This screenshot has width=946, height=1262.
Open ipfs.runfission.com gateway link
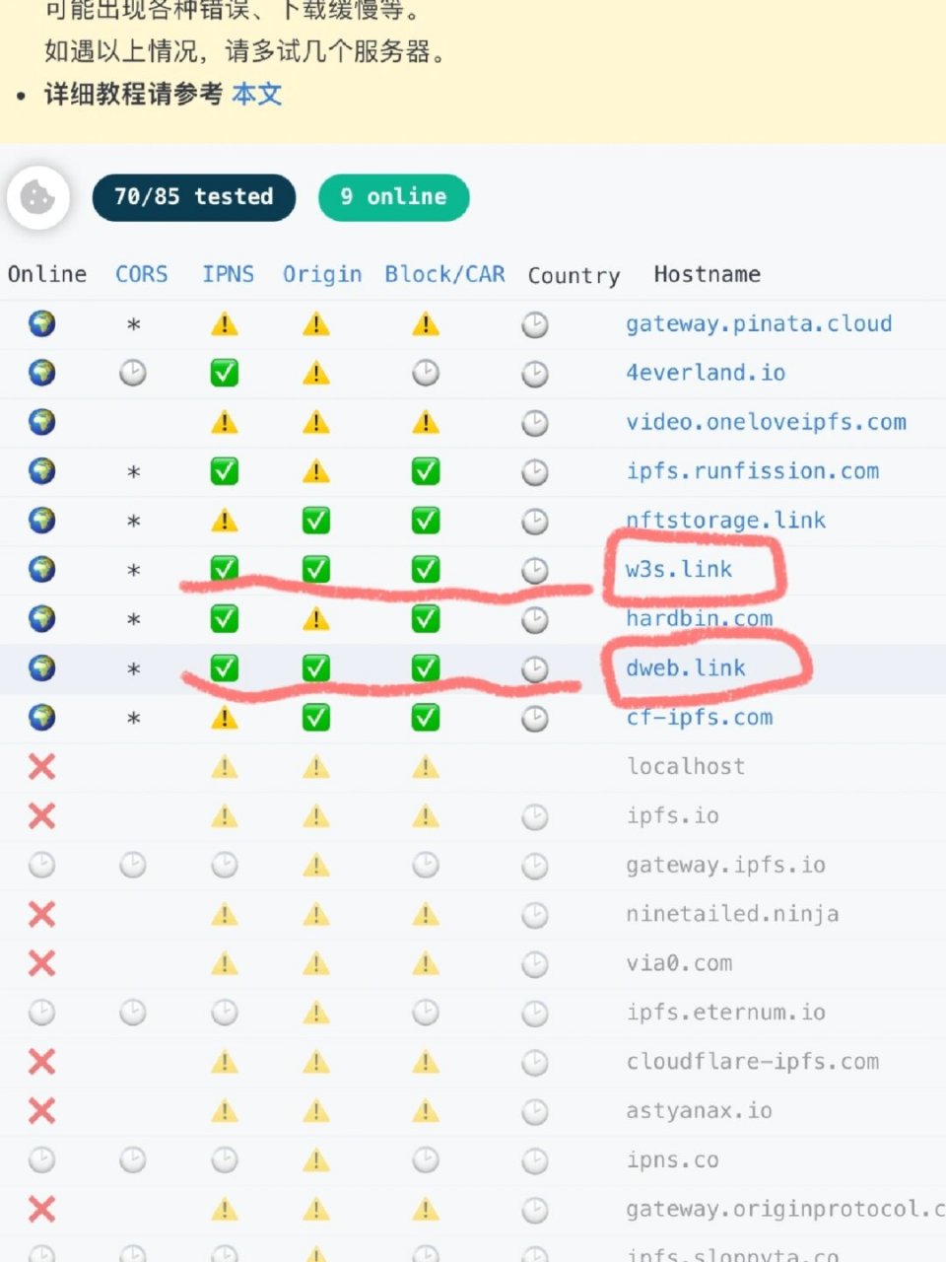(x=752, y=471)
